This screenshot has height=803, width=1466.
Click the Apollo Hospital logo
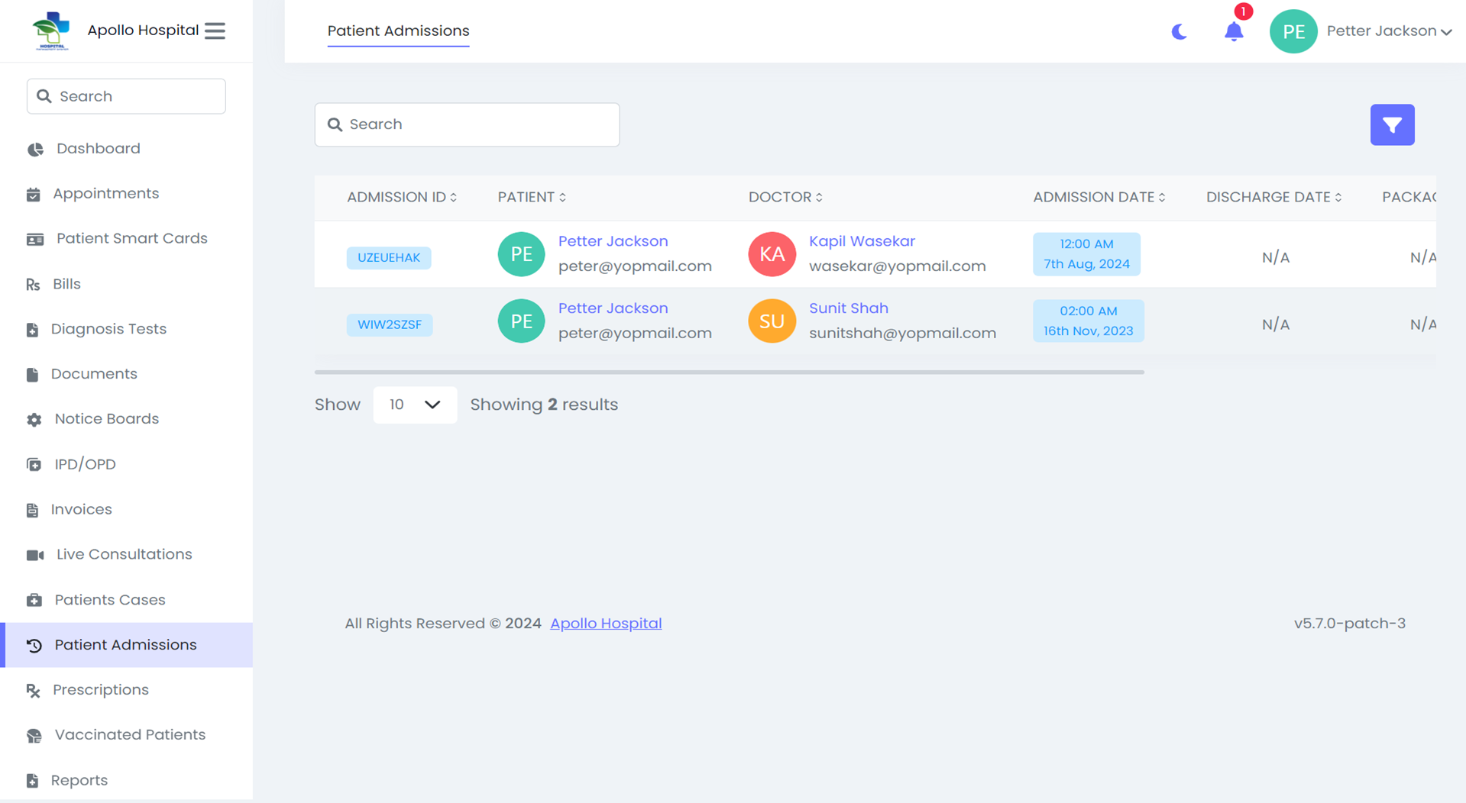(x=50, y=31)
